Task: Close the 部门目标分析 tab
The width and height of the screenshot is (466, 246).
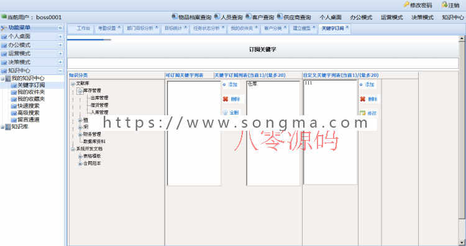Action: [x=157, y=27]
